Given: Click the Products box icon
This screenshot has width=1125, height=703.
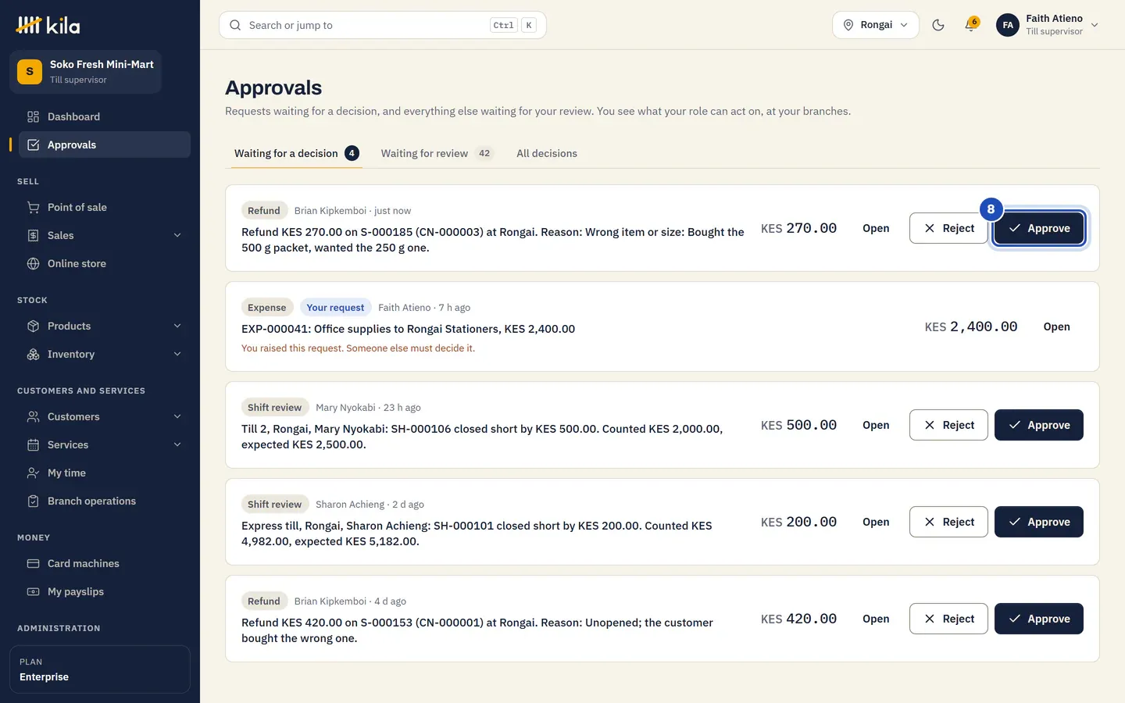Looking at the screenshot, I should [33, 326].
